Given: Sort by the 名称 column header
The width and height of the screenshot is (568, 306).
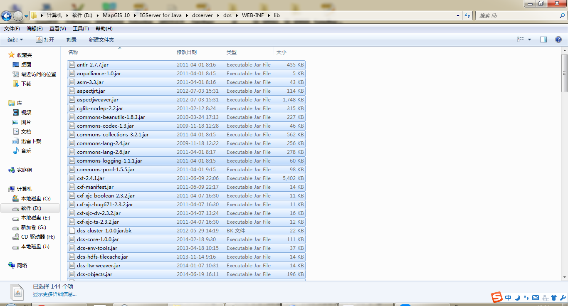Looking at the screenshot, I should pyautogui.click(x=120, y=52).
